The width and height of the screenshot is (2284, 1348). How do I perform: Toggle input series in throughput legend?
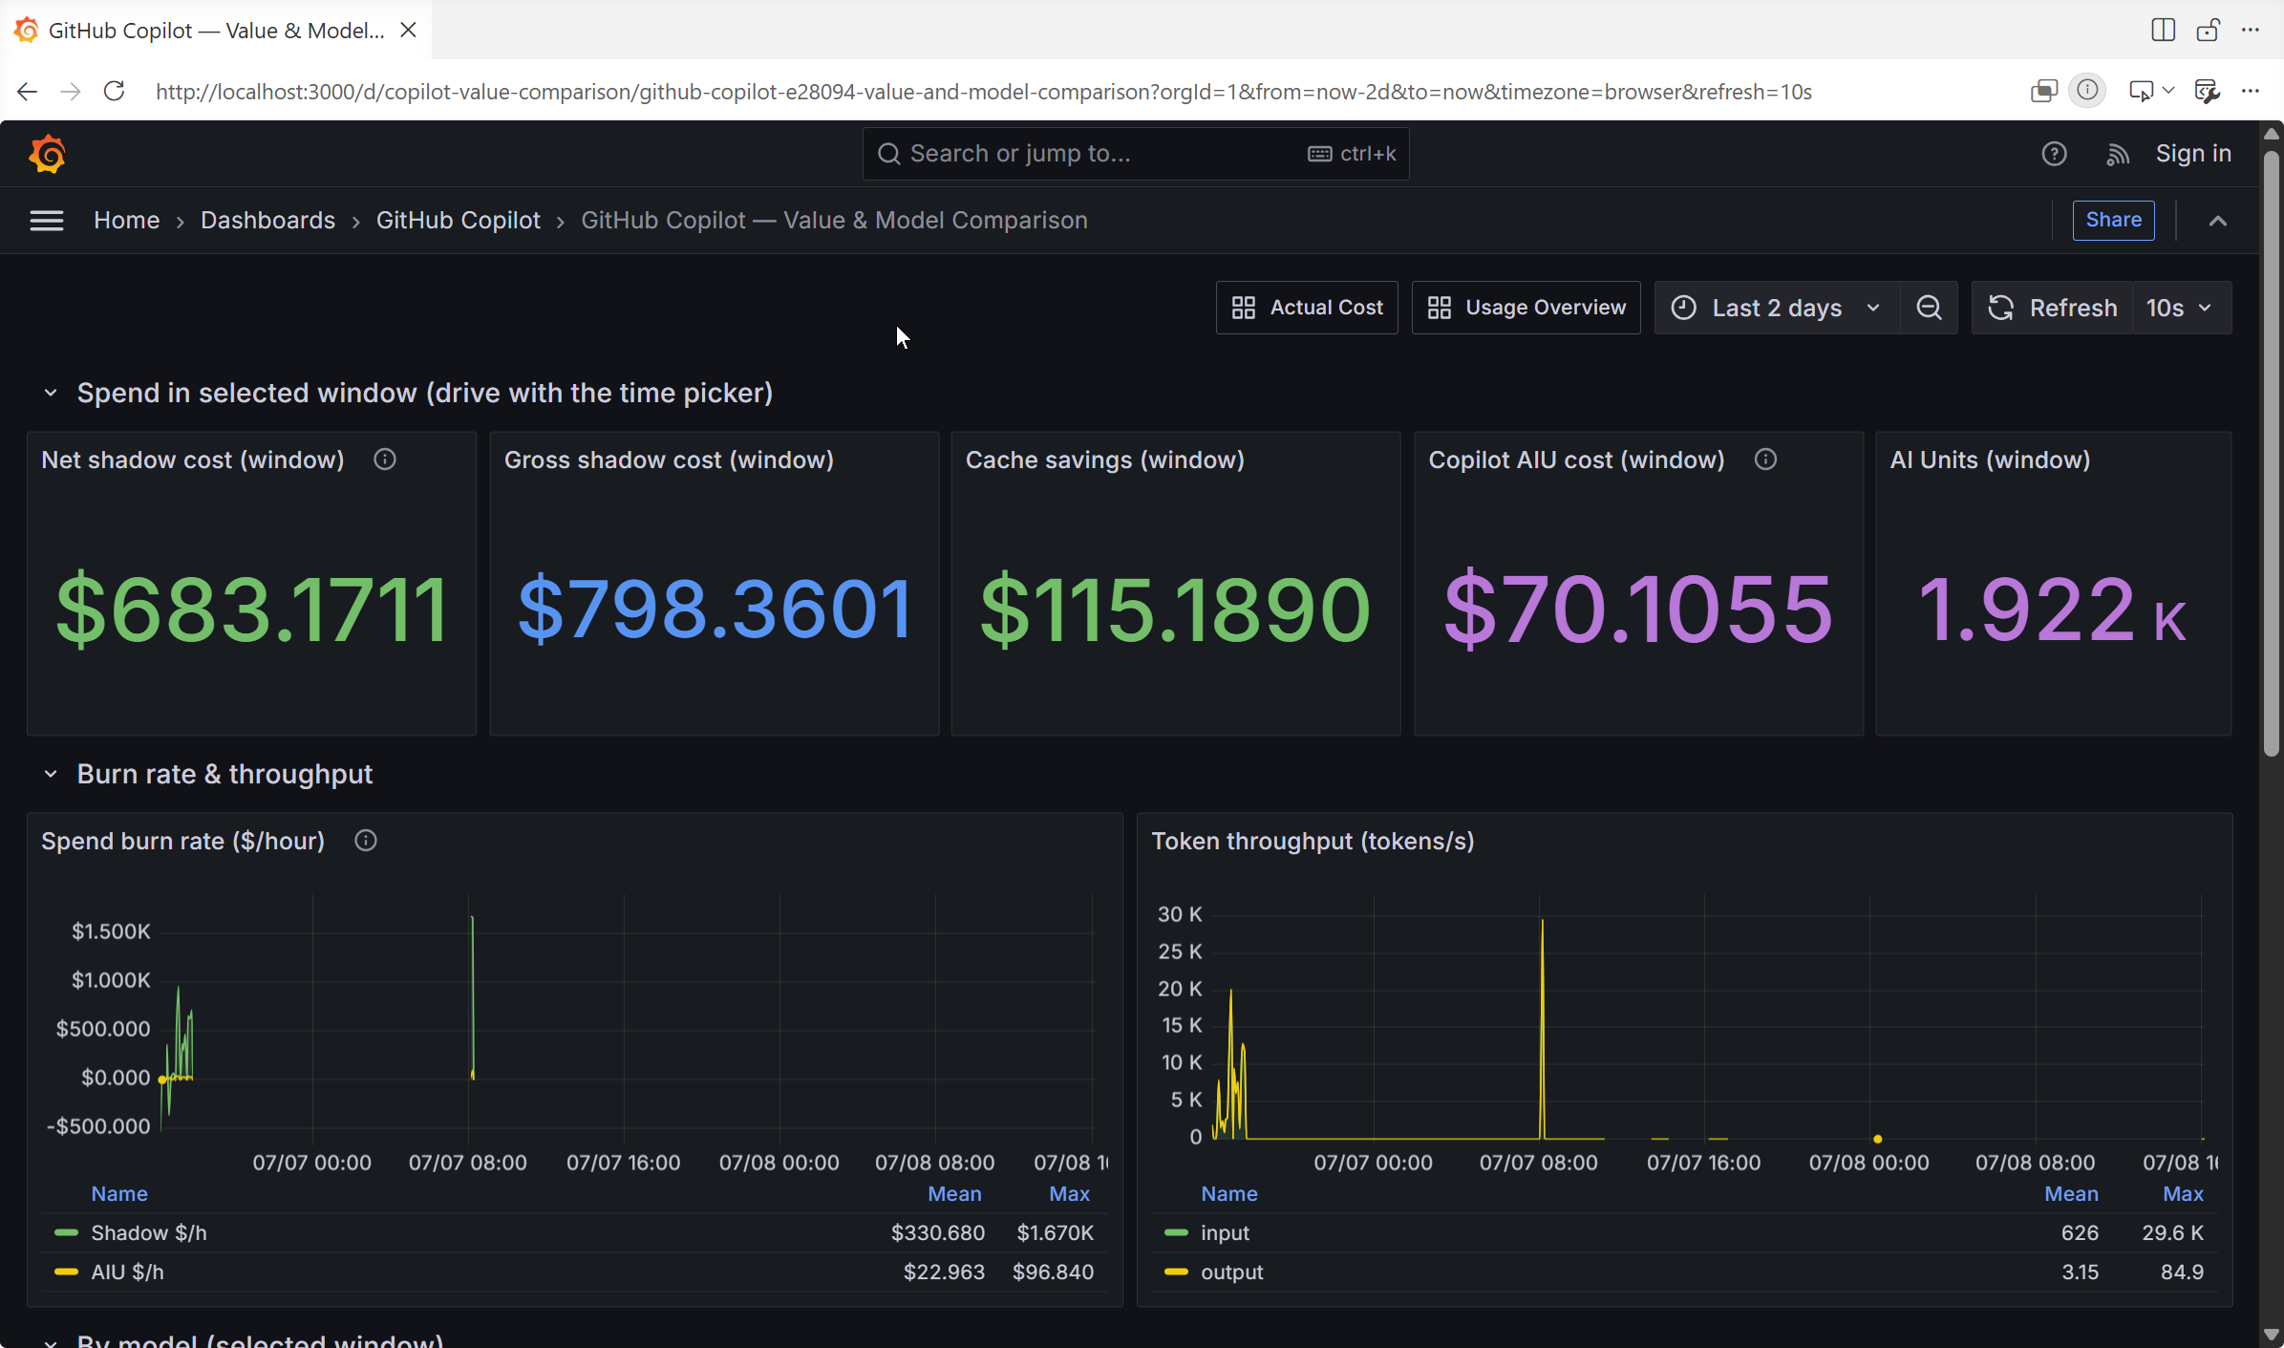pyautogui.click(x=1225, y=1232)
